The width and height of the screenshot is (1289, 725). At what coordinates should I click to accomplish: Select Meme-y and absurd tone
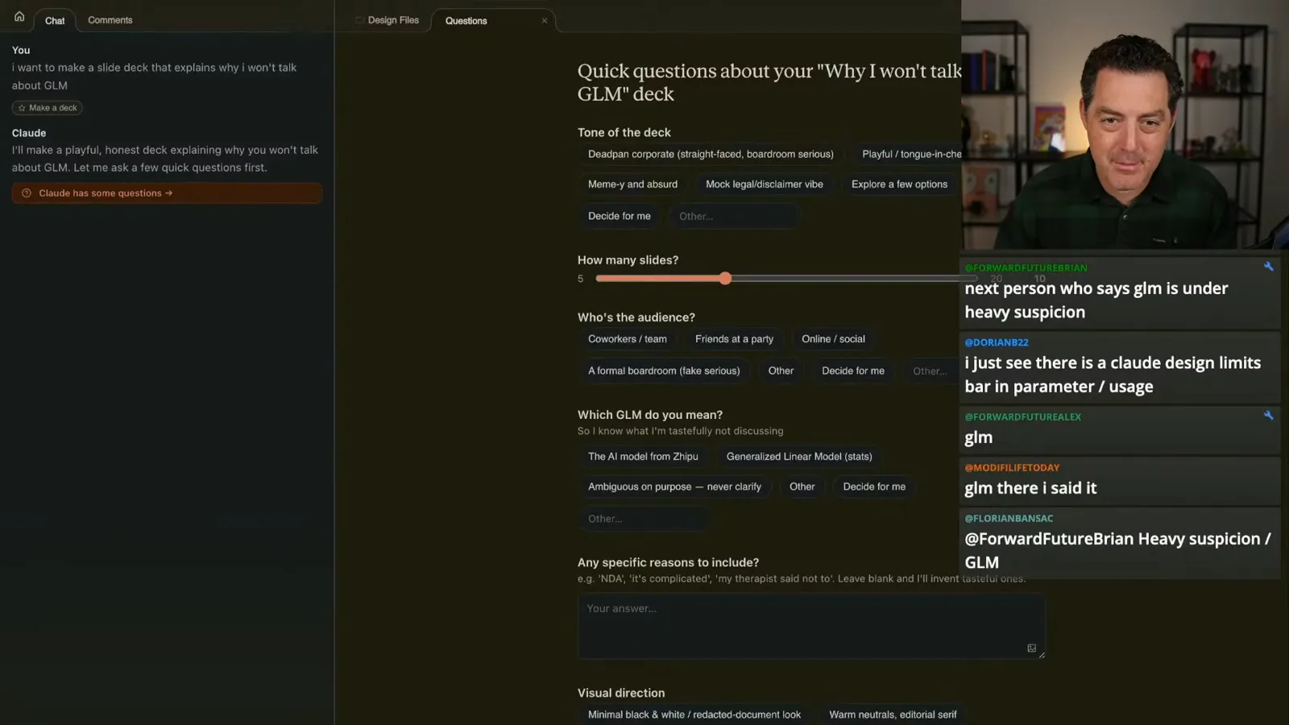(632, 184)
